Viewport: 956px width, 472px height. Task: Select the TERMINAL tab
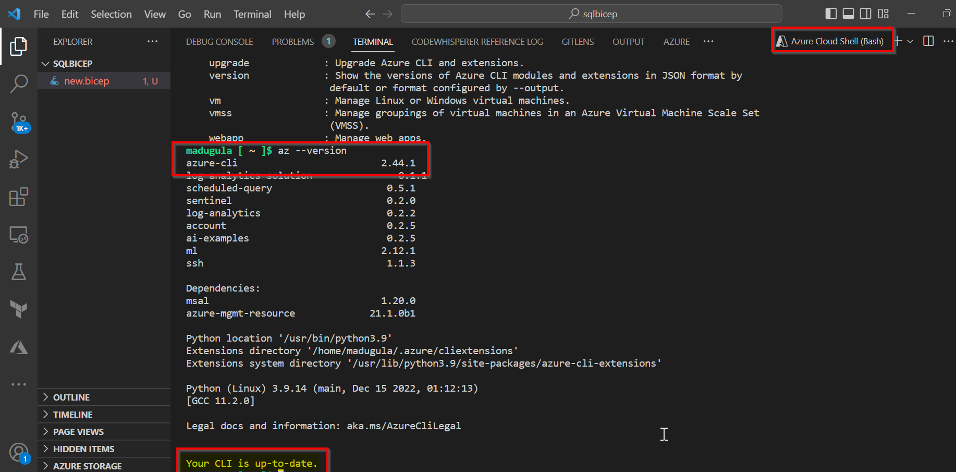pos(373,42)
